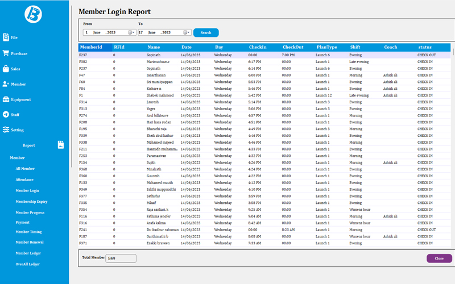Image resolution: width=455 pixels, height=284 pixels.
Task: Open the Member Renewal report
Action: coord(30,243)
